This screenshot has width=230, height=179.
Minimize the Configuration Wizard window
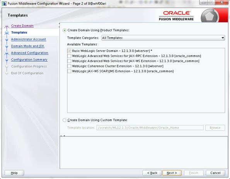(x=203, y=2)
